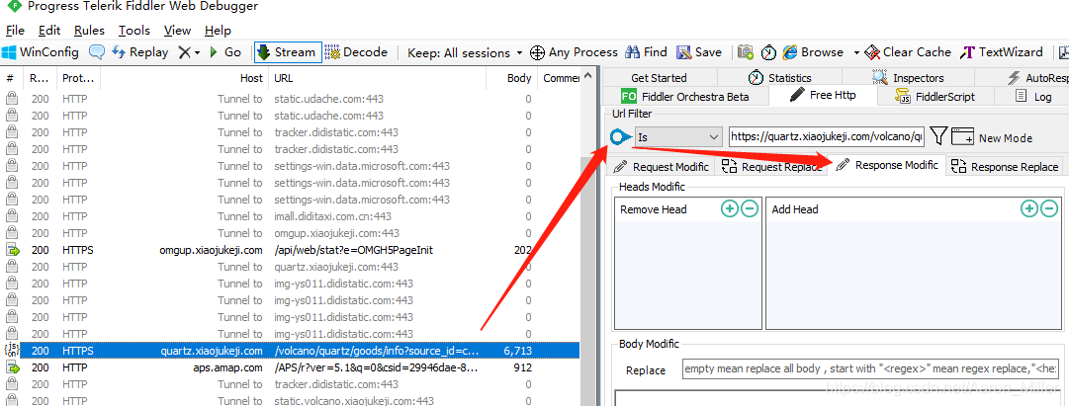Open the Help menu
Image resolution: width=1069 pixels, height=406 pixels.
[219, 31]
